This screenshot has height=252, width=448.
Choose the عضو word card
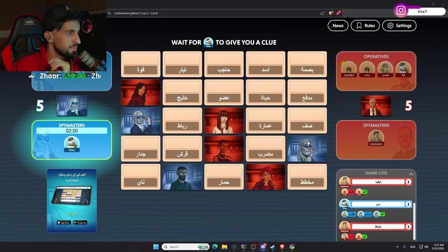pyautogui.click(x=224, y=92)
